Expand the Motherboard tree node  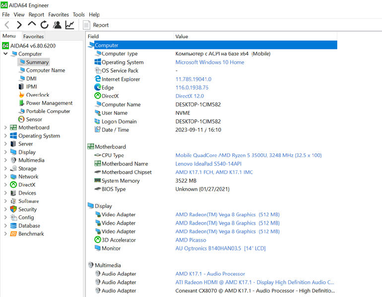point(5,127)
